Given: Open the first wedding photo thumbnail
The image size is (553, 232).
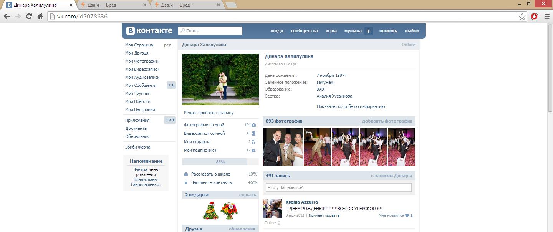Looking at the screenshot, I should (x=283, y=147).
